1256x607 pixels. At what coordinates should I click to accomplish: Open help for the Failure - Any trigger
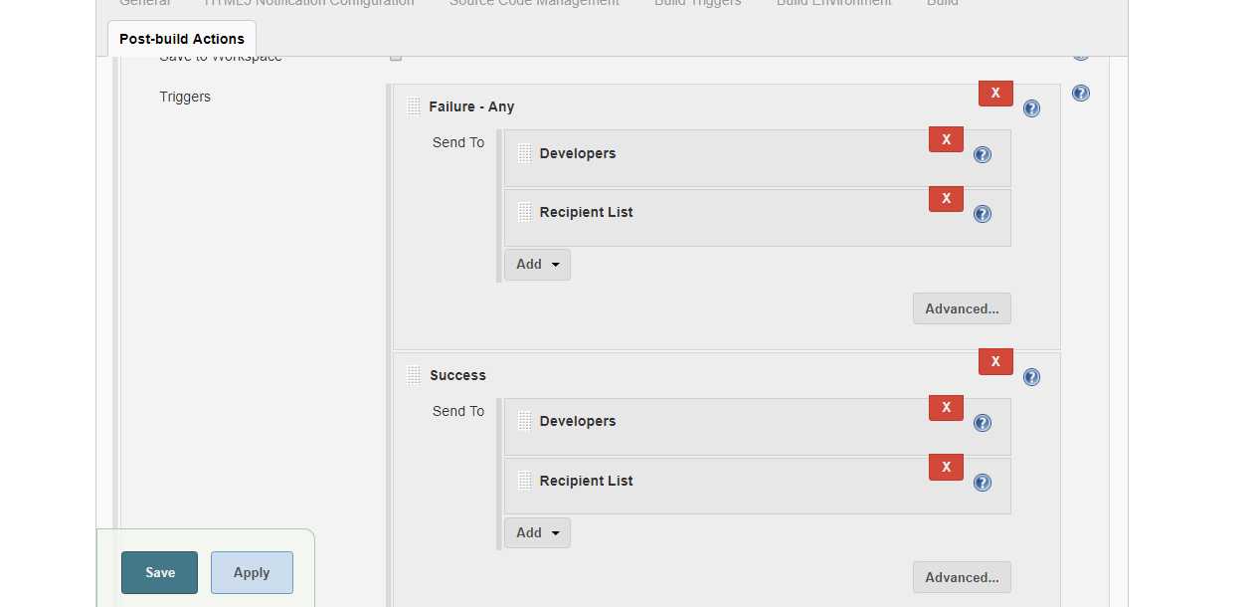coord(1031,108)
